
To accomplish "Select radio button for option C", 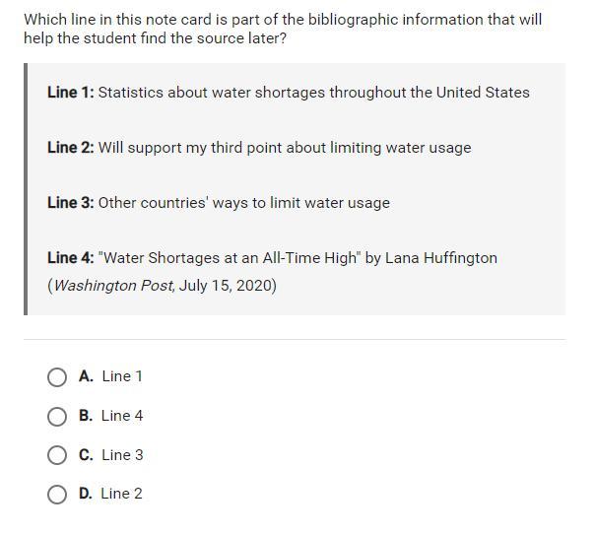I will [x=57, y=455].
